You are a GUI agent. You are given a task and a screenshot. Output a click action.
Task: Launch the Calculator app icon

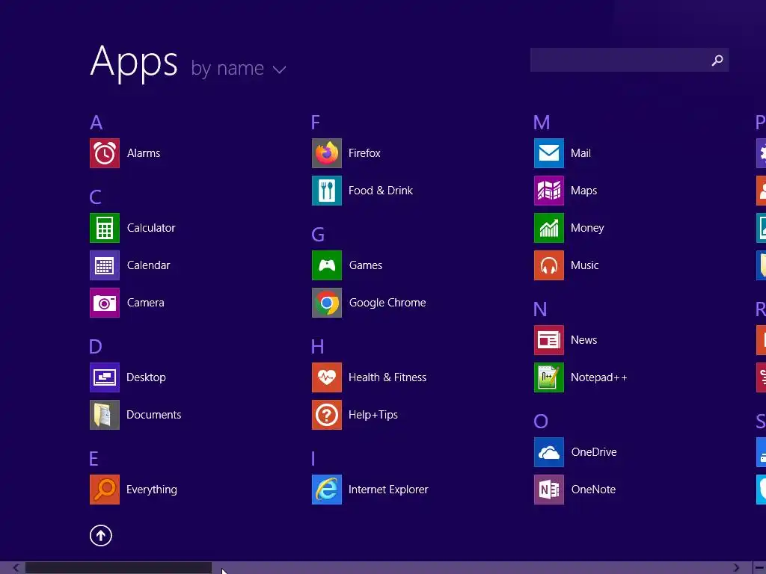pyautogui.click(x=105, y=228)
